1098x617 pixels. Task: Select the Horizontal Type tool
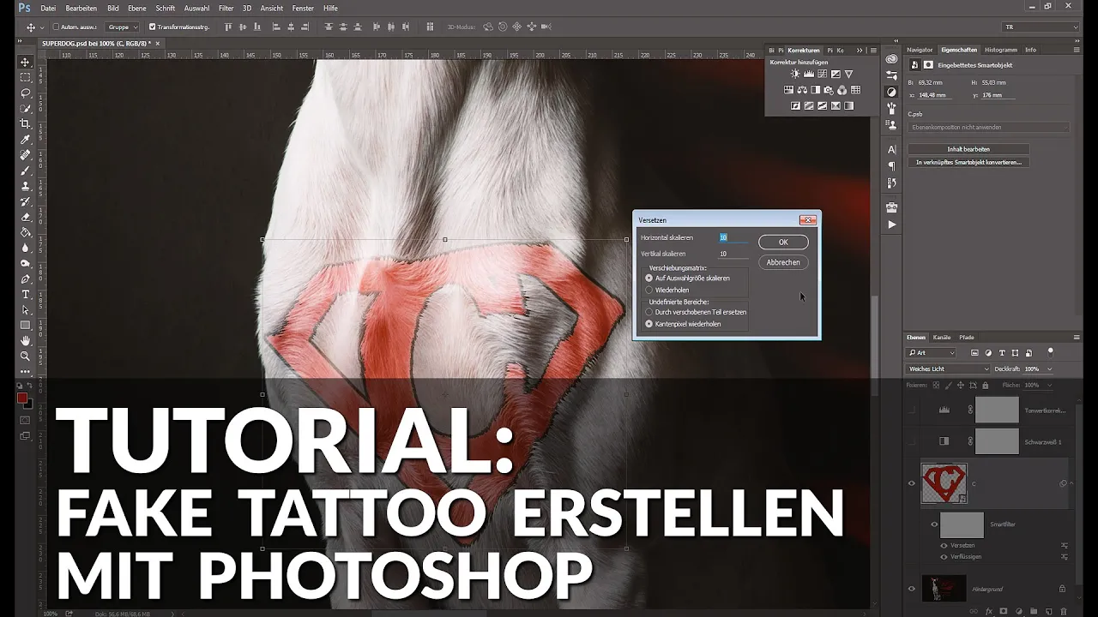click(x=25, y=294)
